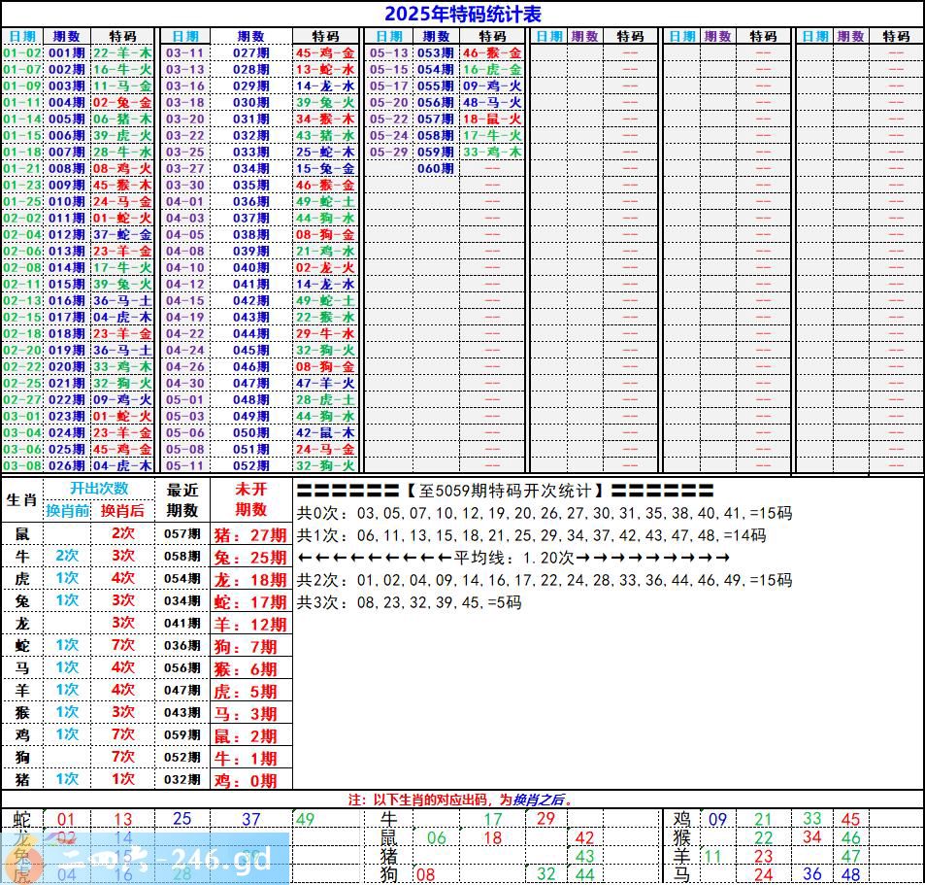
Task: Click the 未开期数 column header
Action: pos(250,499)
